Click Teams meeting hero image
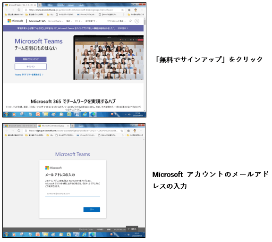Image resolution: width=272 pixels, height=242 pixels. point(109,58)
